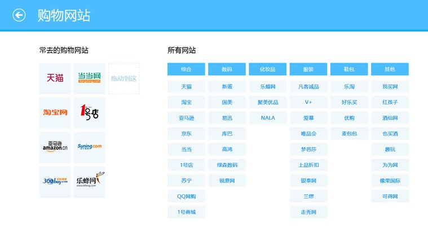Open 京东 in the site list
The image size is (428, 241).
(x=186, y=134)
